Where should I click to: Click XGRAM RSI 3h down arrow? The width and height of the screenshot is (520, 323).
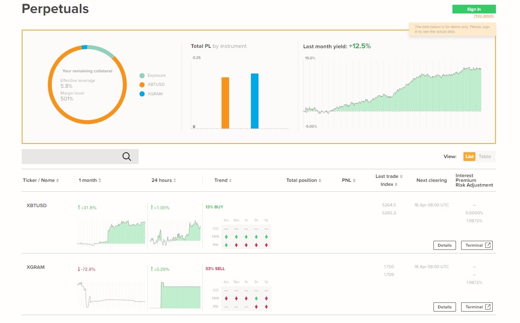tap(256, 307)
